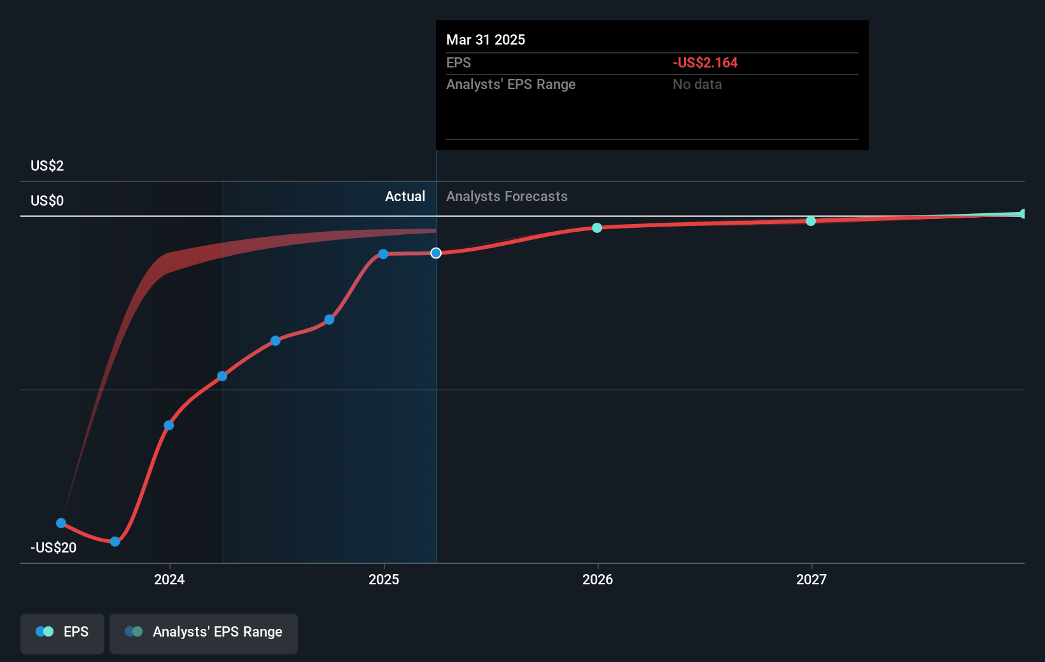This screenshot has height=662, width=1045.
Task: Click the EPS data point at the Actual shading start
Action: pos(222,376)
